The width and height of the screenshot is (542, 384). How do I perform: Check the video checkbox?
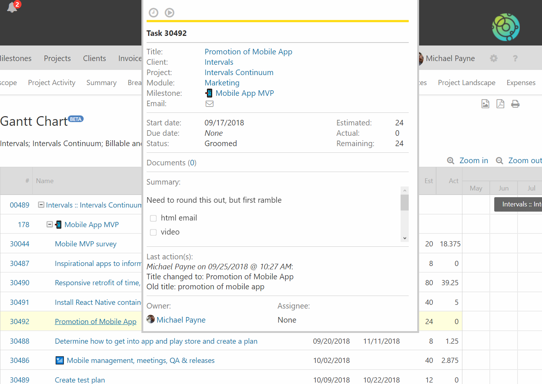(153, 232)
